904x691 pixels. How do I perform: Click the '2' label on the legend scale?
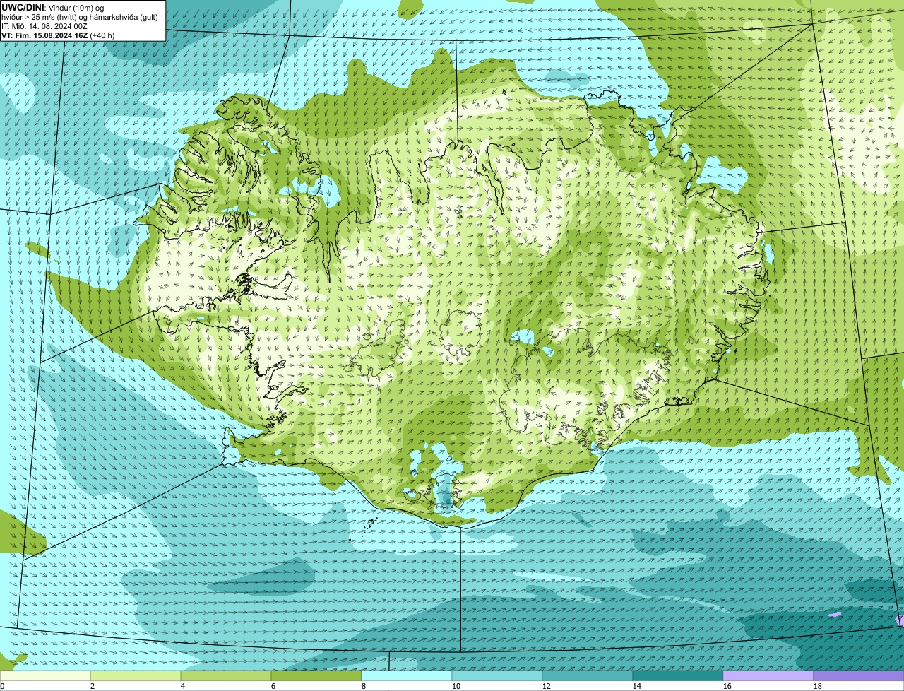click(93, 686)
